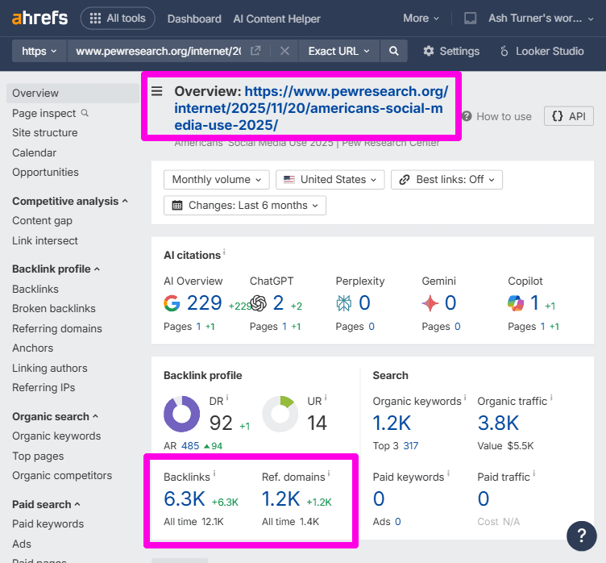This screenshot has height=563, width=606.
Task: Open the 229 AI Overview citations
Action: click(204, 302)
